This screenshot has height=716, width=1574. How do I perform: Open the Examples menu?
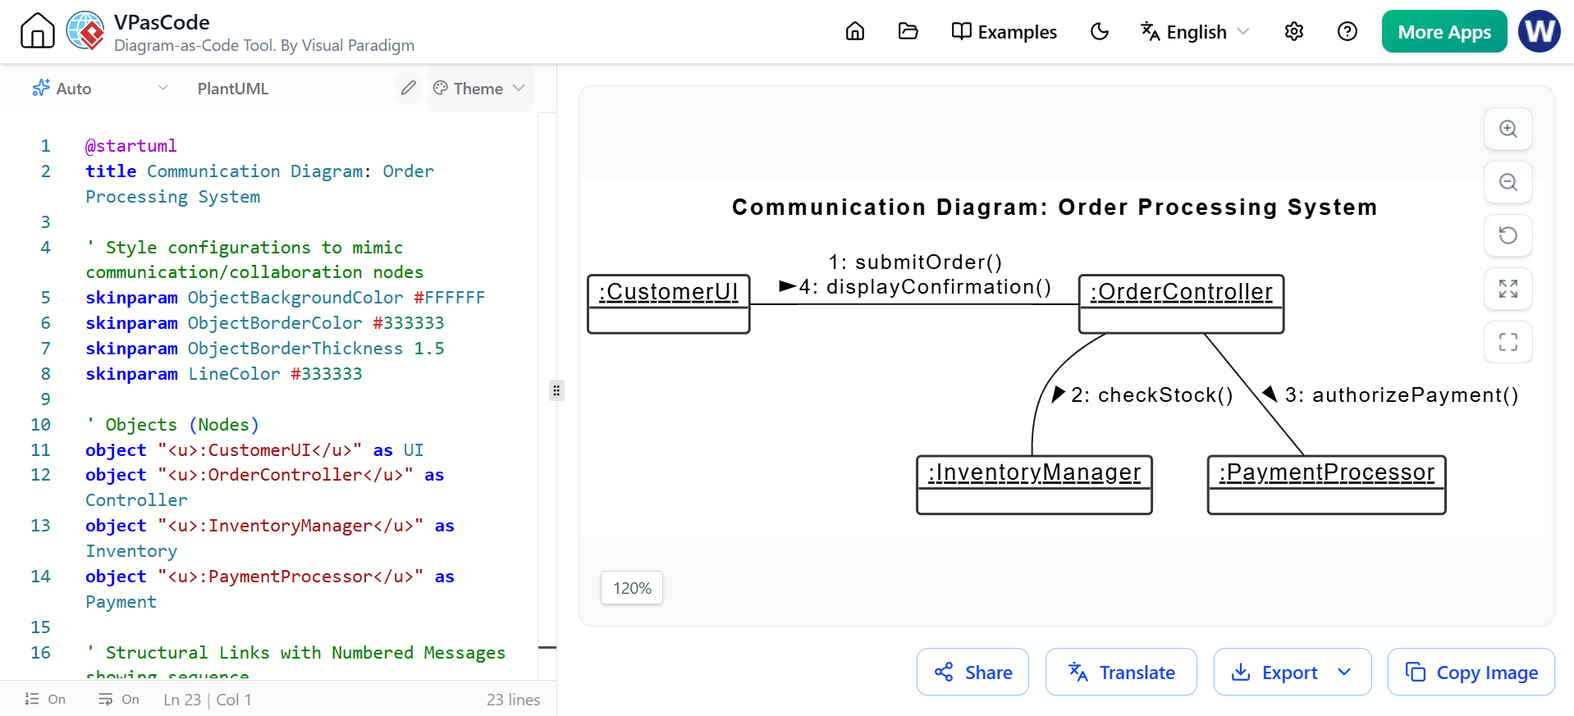(x=1004, y=31)
